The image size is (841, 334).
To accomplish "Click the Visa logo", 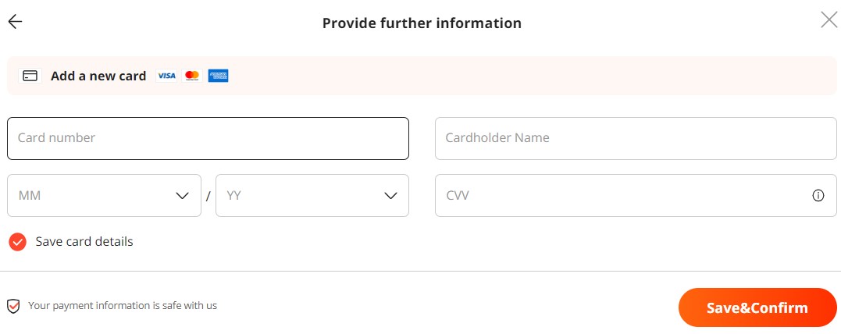I will [x=166, y=76].
